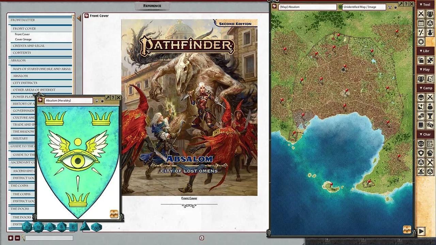Open the wizard hat icon under Char
The image size is (436, 245).
(421, 172)
